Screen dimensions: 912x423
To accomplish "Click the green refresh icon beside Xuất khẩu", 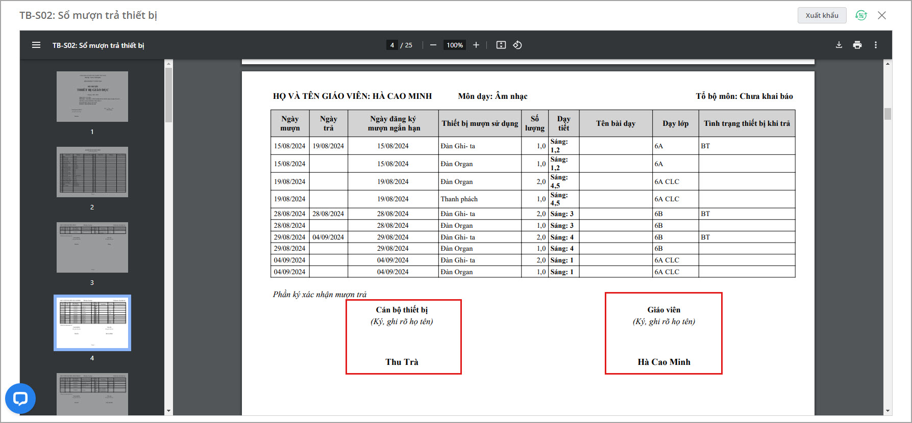I will point(861,15).
